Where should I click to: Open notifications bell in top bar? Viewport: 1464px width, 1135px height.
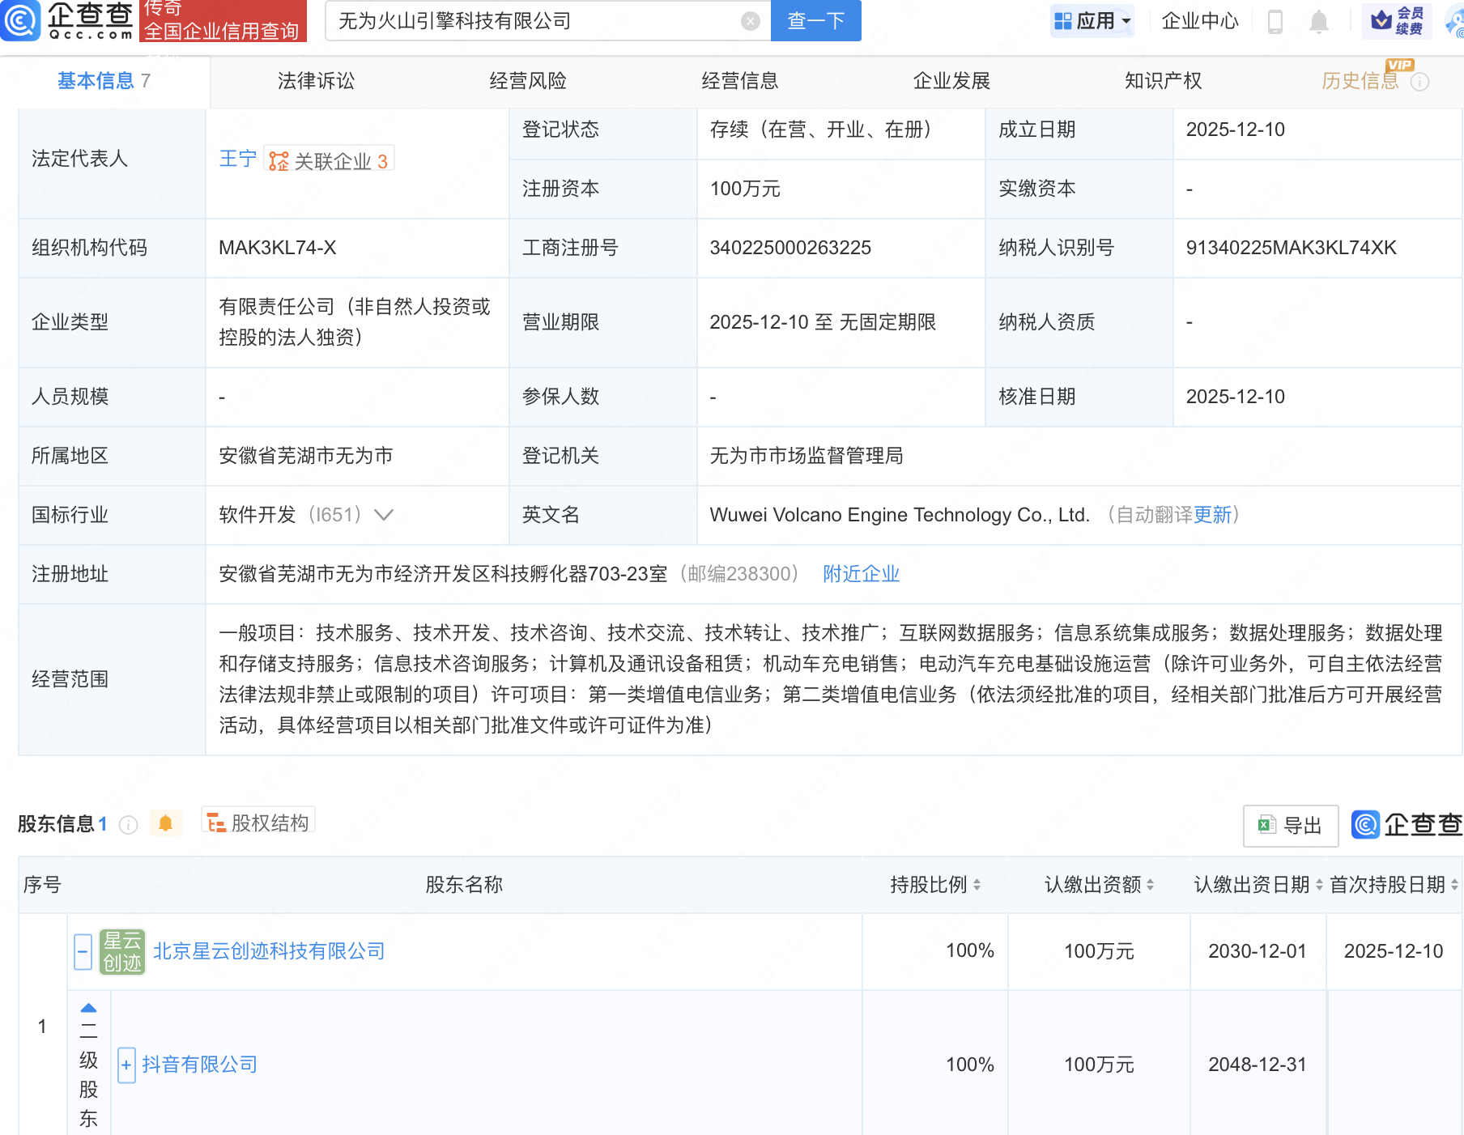1317,22
